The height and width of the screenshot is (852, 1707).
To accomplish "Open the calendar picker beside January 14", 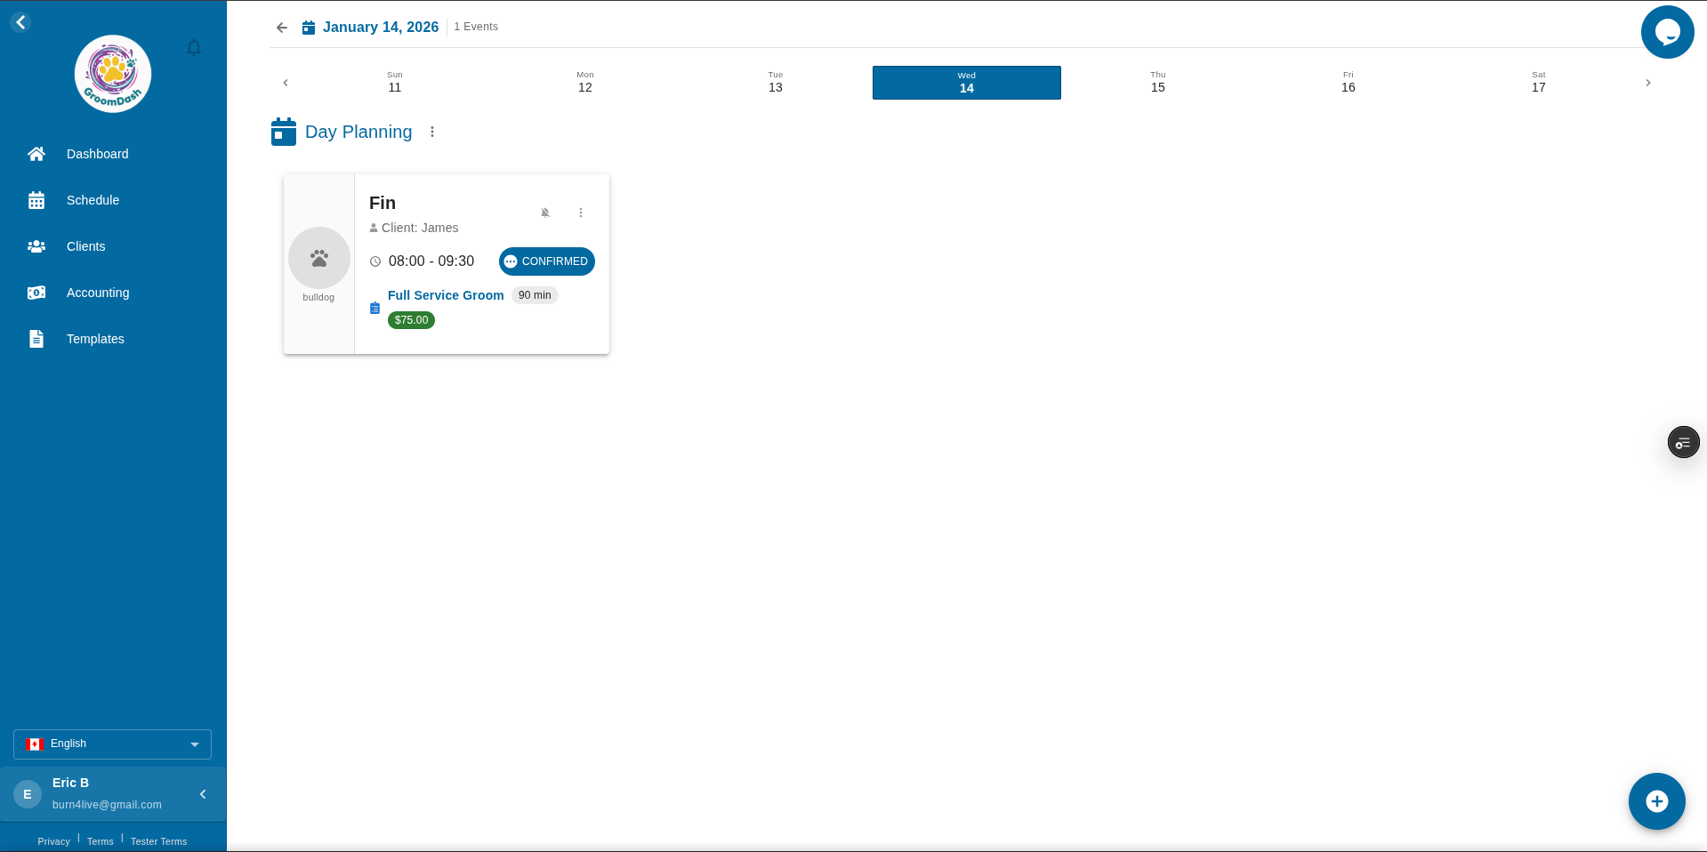I will [x=308, y=27].
